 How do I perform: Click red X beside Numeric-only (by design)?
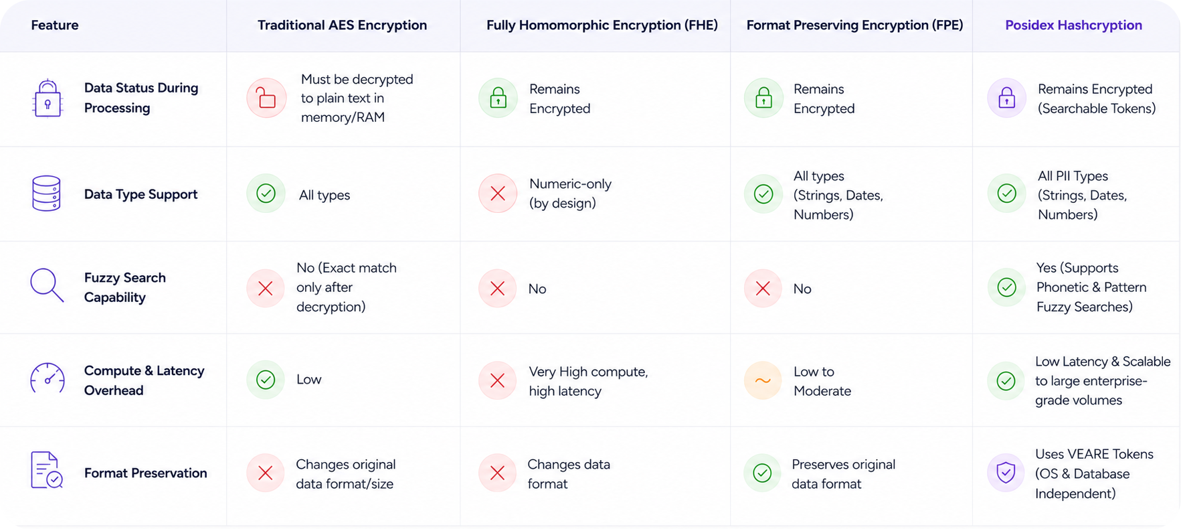pyautogui.click(x=498, y=194)
